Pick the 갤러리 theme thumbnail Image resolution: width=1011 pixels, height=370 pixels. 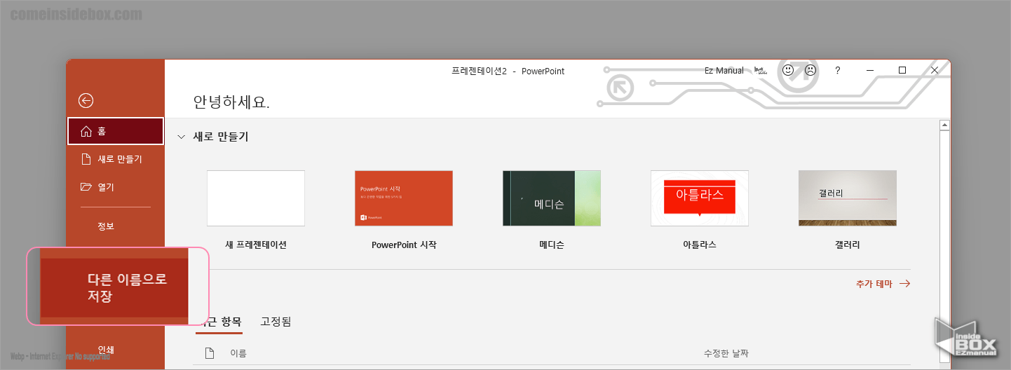[x=848, y=198]
